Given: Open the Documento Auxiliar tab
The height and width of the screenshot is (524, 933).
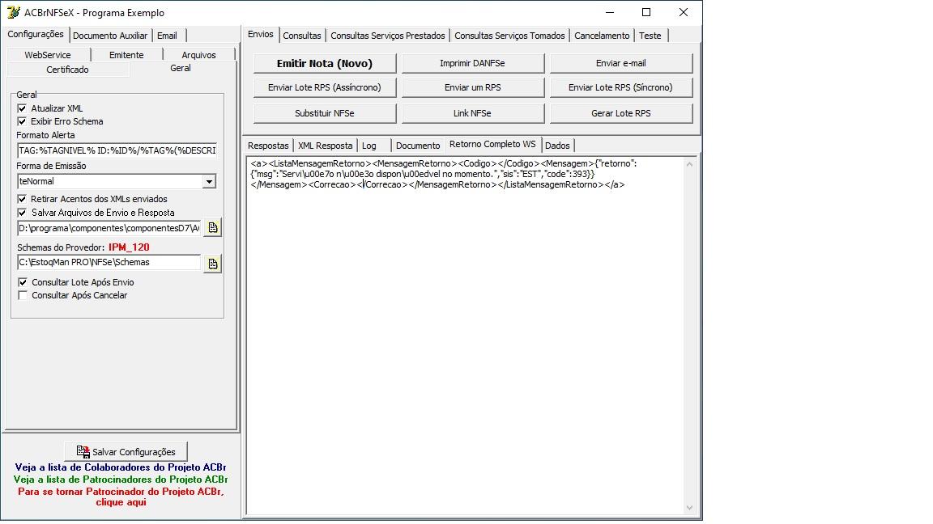Looking at the screenshot, I should coord(110,36).
